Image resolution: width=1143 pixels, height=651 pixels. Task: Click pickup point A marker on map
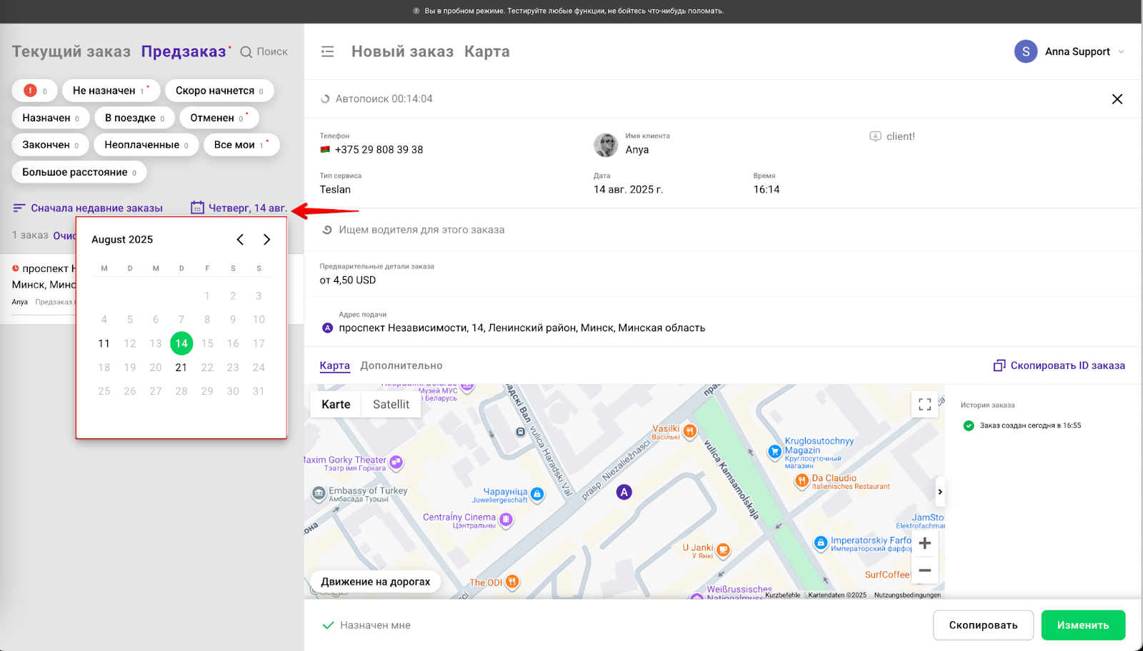[x=624, y=492]
